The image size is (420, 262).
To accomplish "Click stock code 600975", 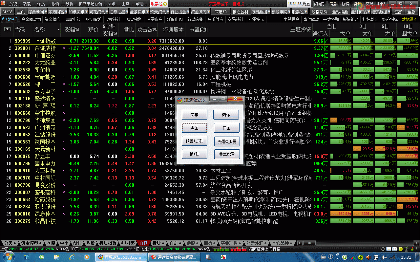I will (x=23, y=156).
